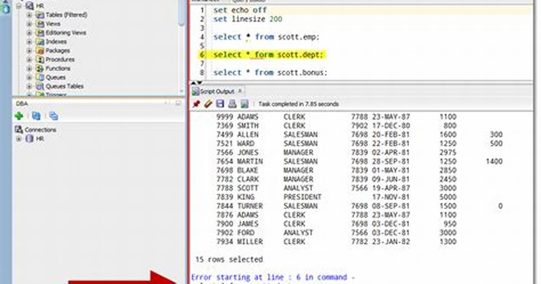This screenshot has height=284, width=541.
Task: Switch to the Script Output tab
Action: [217, 91]
